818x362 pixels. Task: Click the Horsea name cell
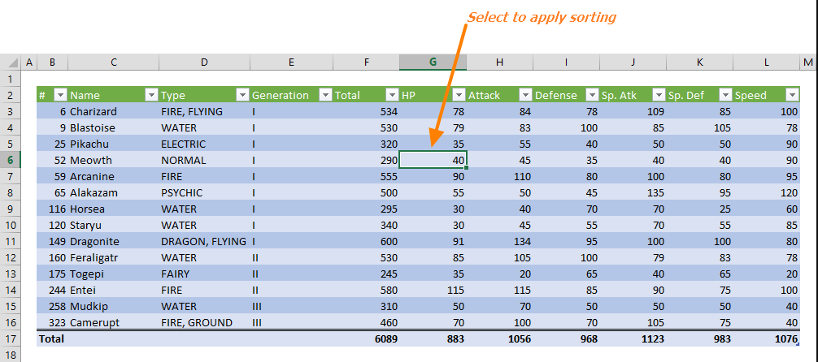pyautogui.click(x=113, y=209)
